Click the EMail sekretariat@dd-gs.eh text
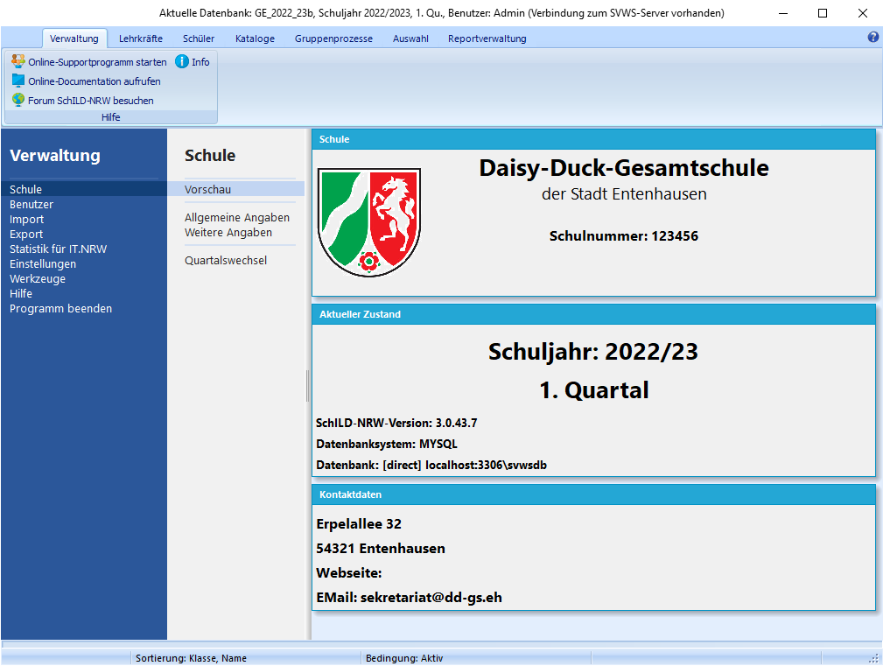 [409, 598]
